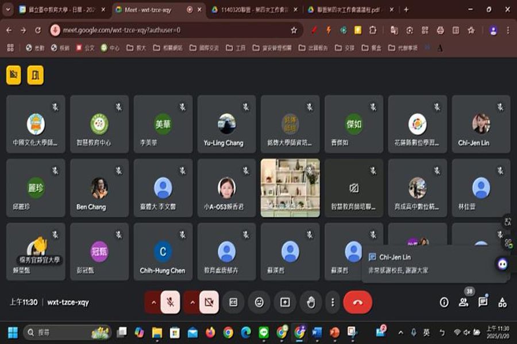517x344 pixels.
Task: Open the Activities icon
Action: click(x=502, y=302)
